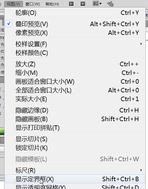
Task: Open Adobe Stock via St icon
Action: [83, 4]
